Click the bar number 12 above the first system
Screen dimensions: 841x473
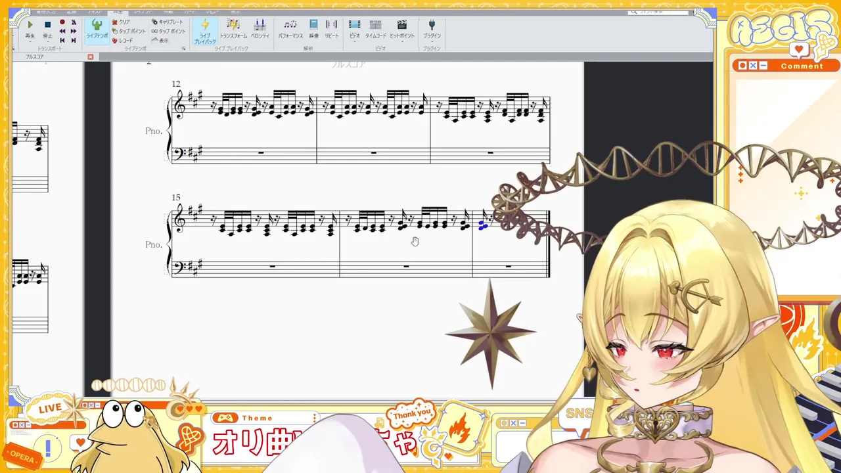pos(175,84)
